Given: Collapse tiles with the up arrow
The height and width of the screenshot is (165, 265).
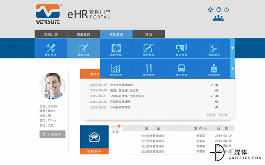Looking at the screenshot, I should (232, 68).
